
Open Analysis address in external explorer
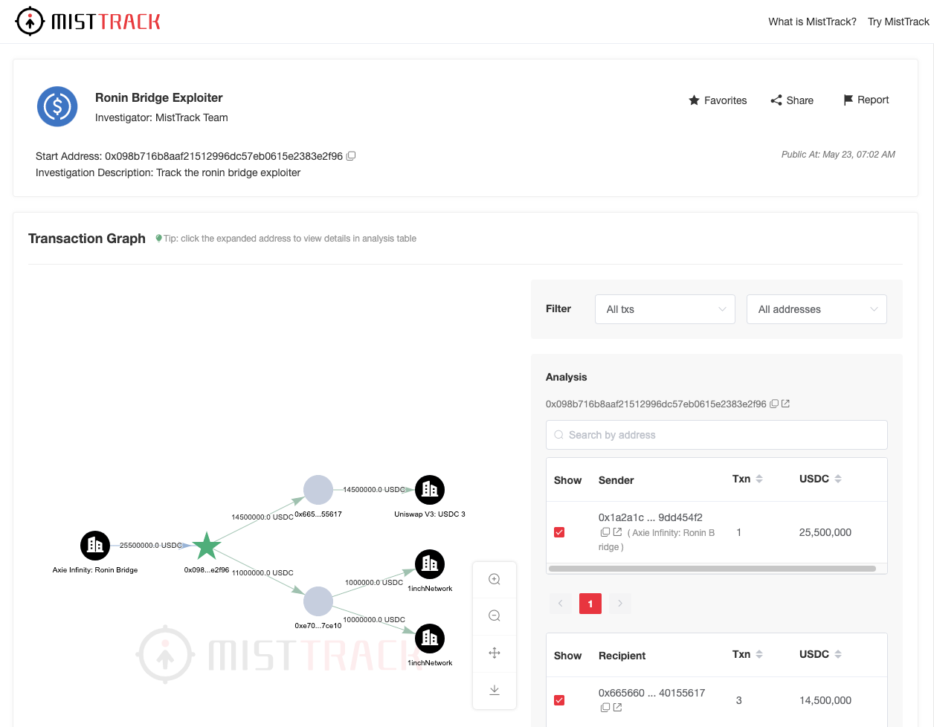785,404
